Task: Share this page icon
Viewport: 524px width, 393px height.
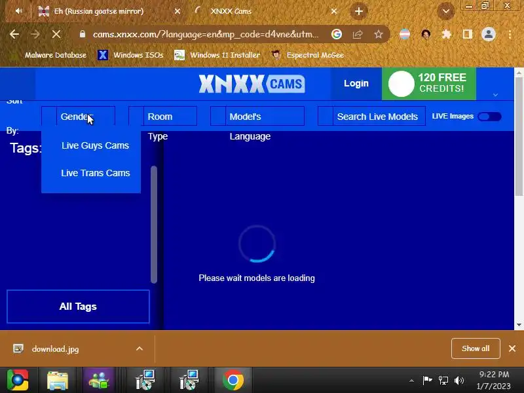Action: coord(358,34)
